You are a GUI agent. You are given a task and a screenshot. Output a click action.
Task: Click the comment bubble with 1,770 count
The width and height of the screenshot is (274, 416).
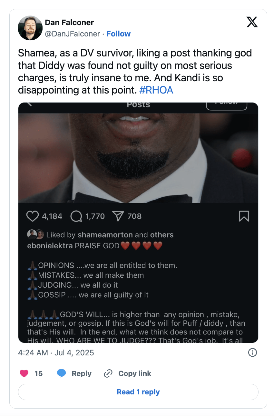[x=76, y=216]
